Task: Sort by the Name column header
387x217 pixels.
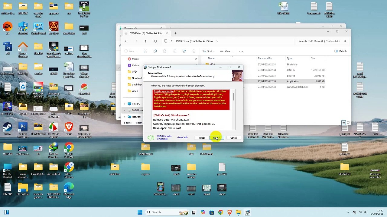Action: click(x=211, y=58)
